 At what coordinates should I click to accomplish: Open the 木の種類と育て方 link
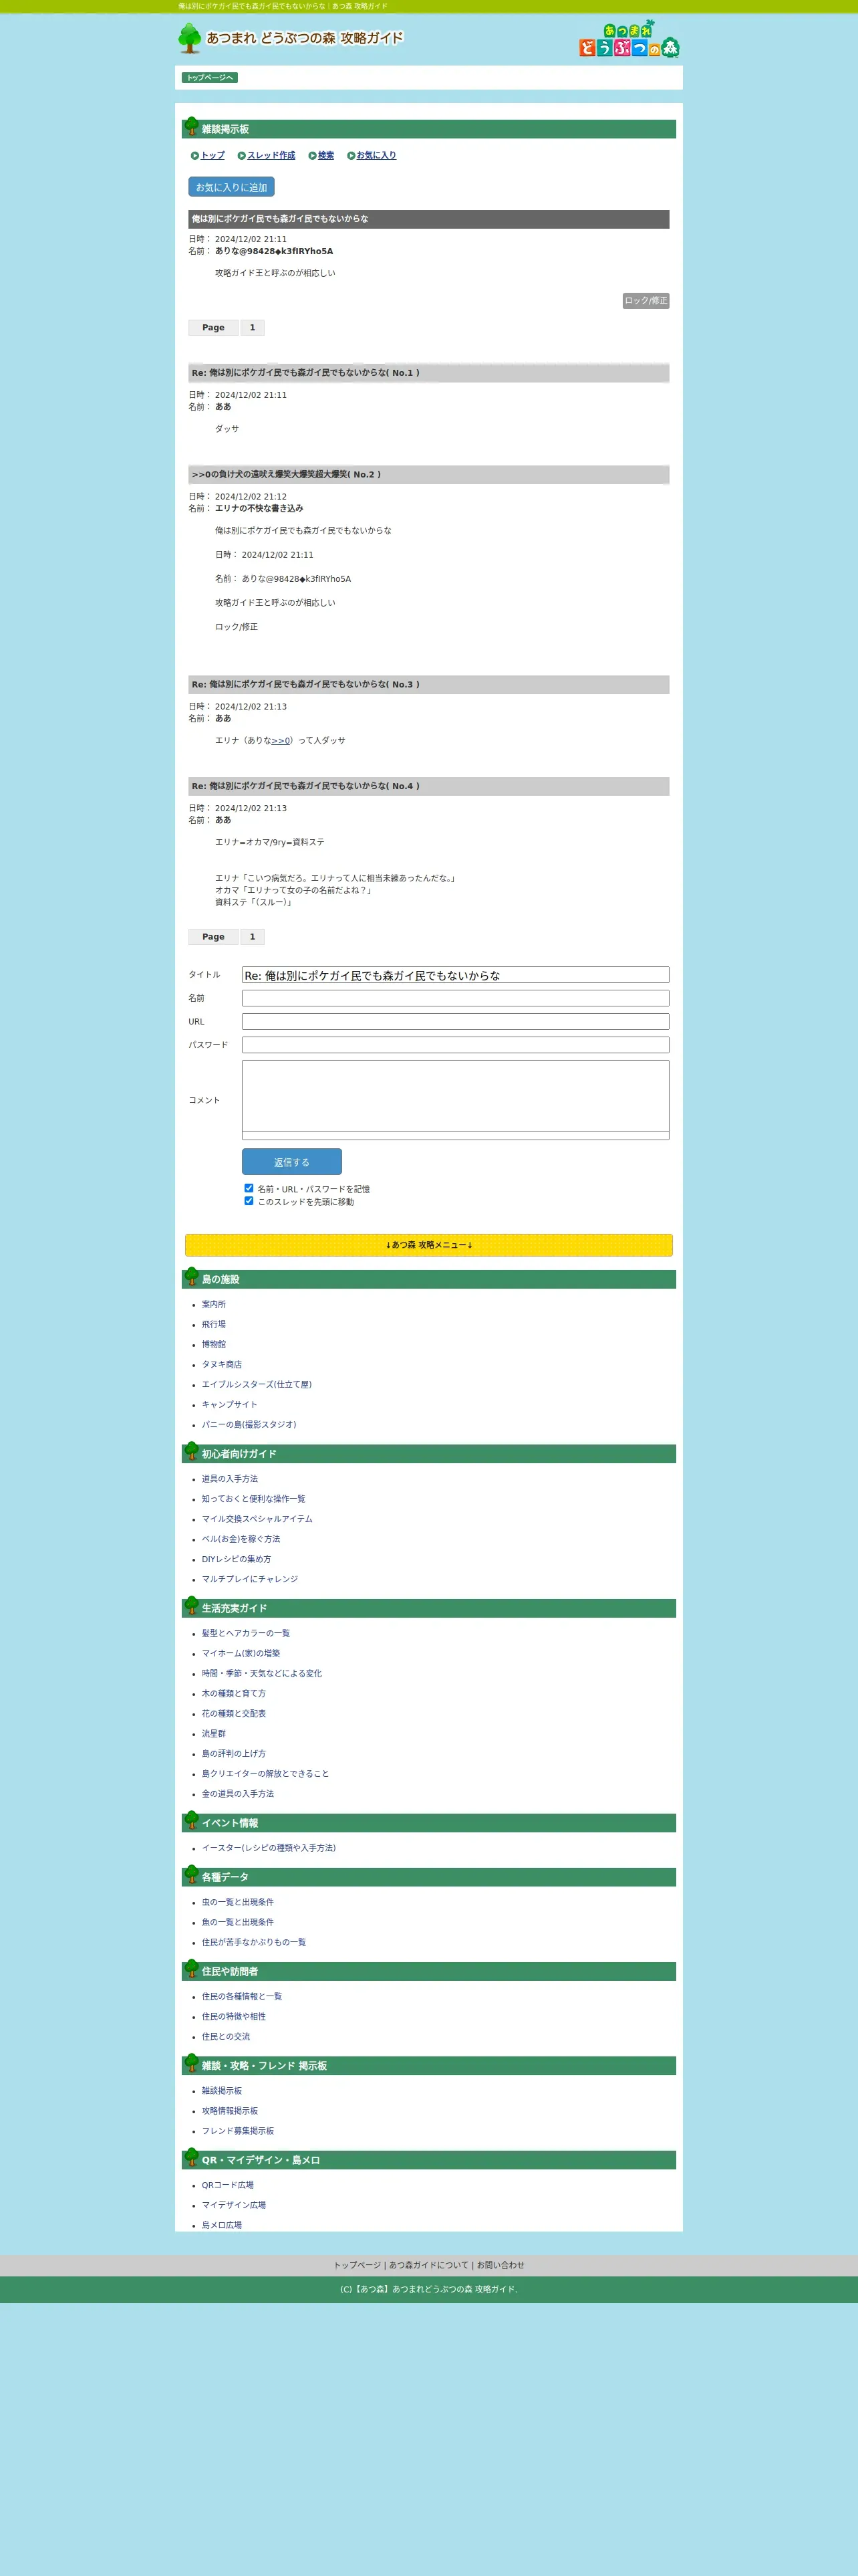pos(234,1693)
